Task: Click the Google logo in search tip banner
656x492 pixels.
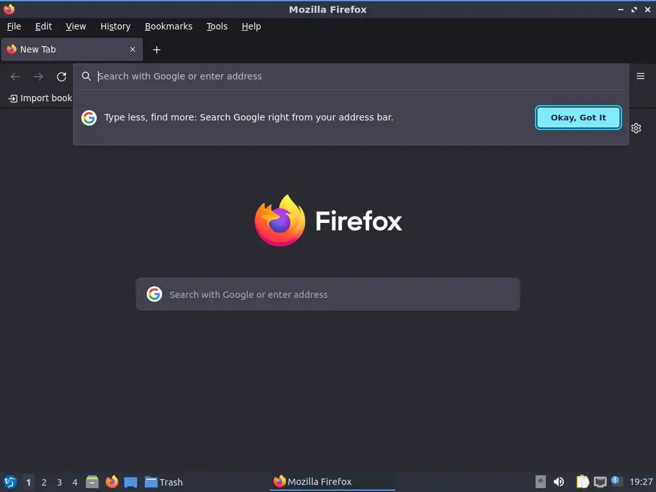Action: coord(88,118)
